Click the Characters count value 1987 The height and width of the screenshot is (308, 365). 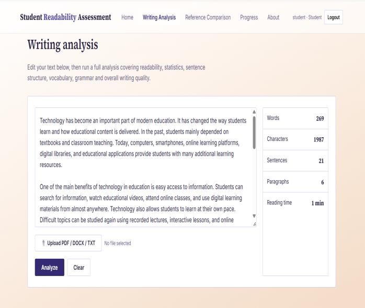tap(318, 139)
